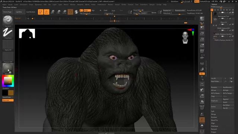Viewport: 238px width, 134px height.
Task: Click the Scroll canvas icon
Action: pyautogui.click(x=202, y=28)
